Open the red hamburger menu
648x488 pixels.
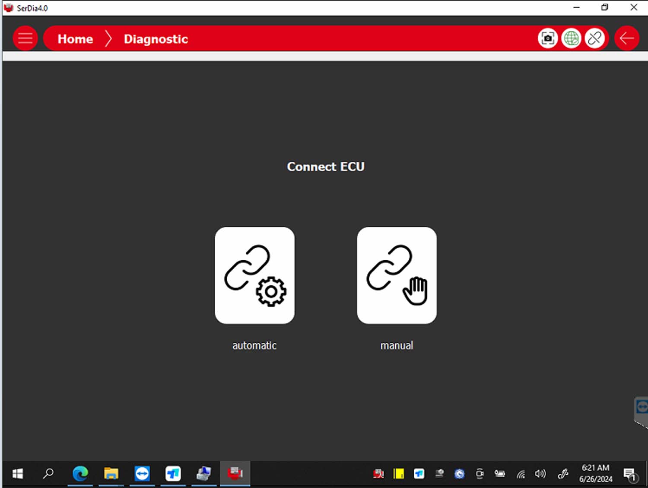(x=25, y=38)
